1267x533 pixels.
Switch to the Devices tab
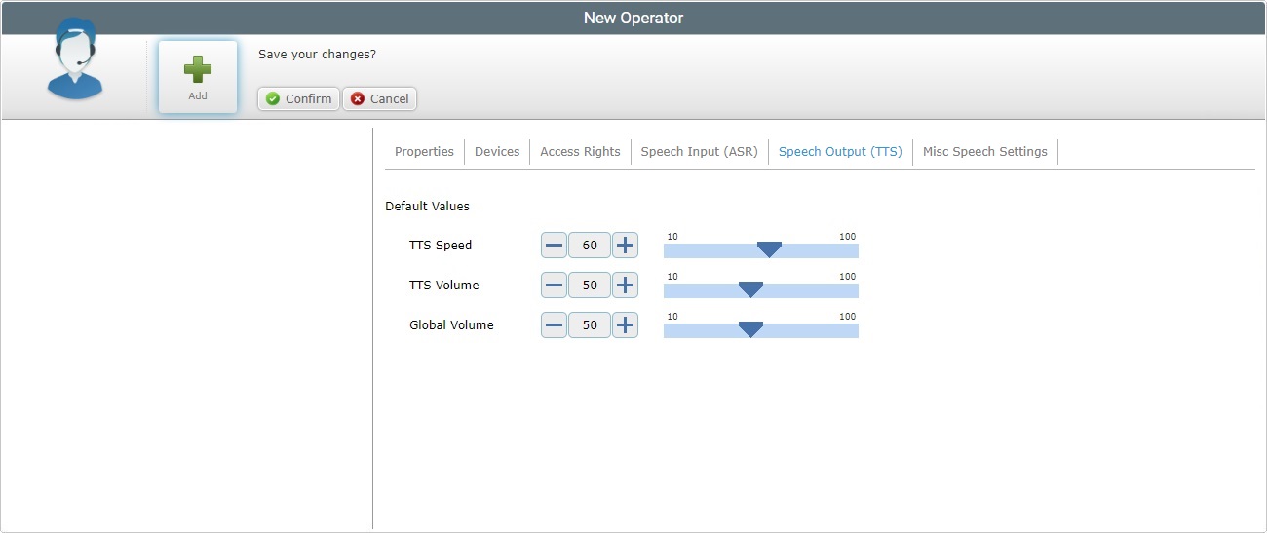point(497,152)
